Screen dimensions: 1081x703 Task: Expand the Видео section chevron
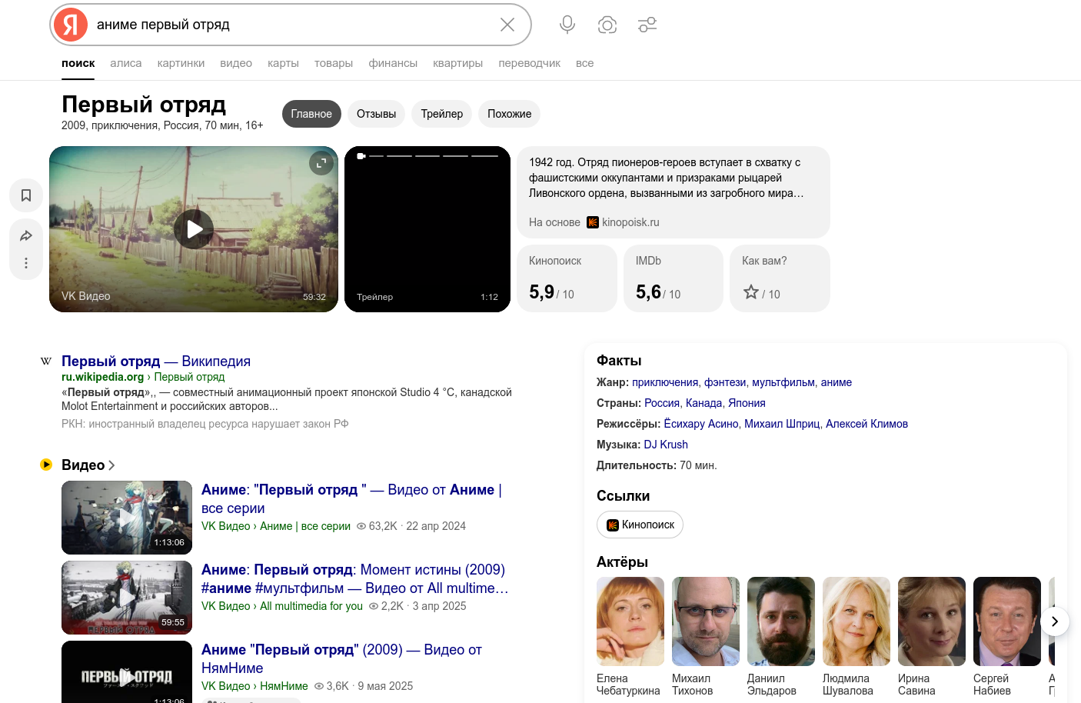(x=111, y=465)
